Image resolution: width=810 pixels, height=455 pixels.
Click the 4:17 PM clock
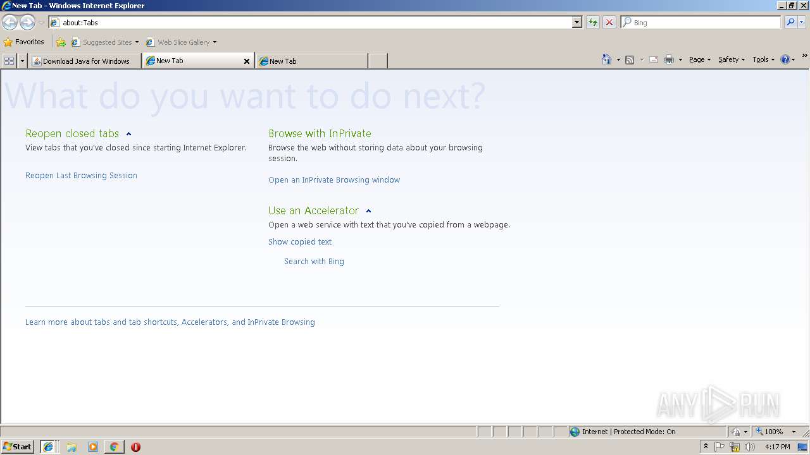pyautogui.click(x=777, y=447)
